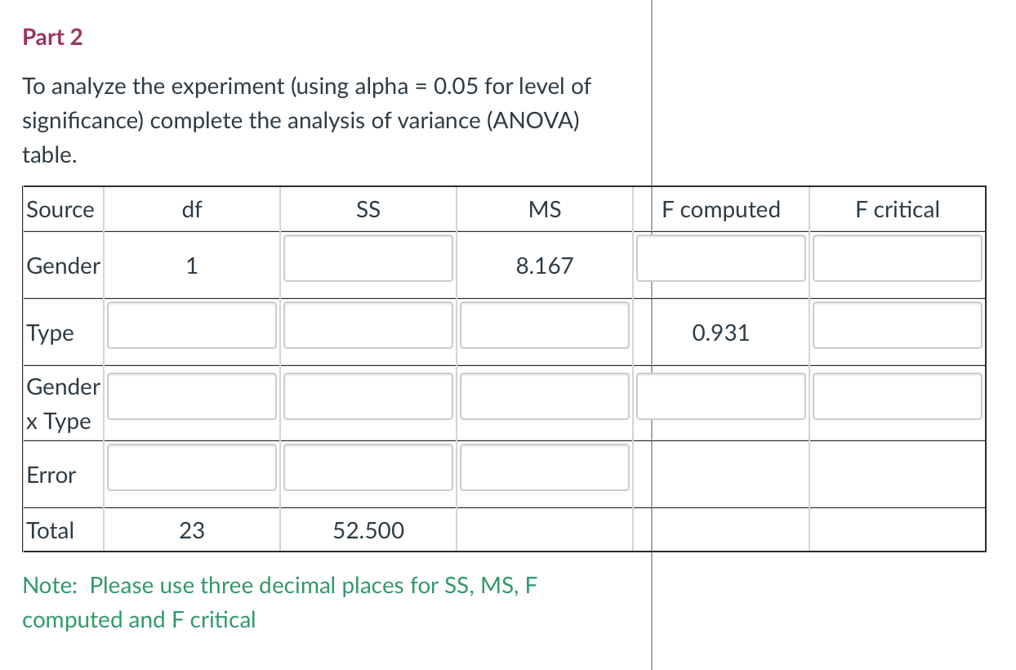Click the F computed field for Gender

pos(720,259)
